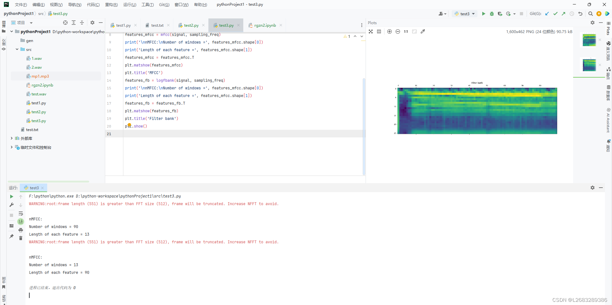
Task: Show grid in the Plots toolbar
Action: (x=379, y=31)
